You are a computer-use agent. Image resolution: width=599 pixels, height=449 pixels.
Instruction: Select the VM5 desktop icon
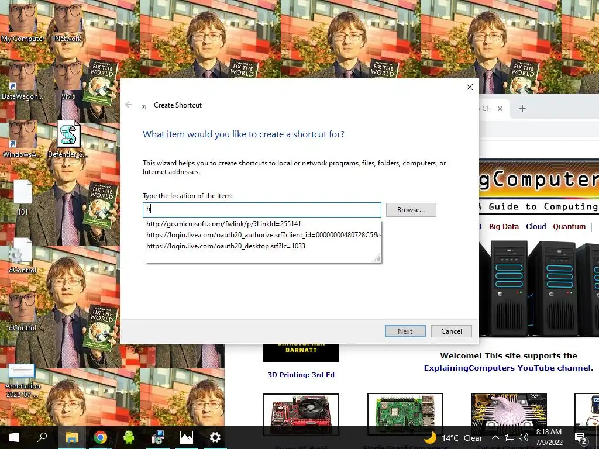(68, 80)
